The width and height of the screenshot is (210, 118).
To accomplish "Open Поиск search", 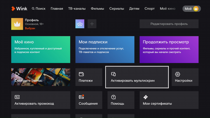I will point(39,9).
